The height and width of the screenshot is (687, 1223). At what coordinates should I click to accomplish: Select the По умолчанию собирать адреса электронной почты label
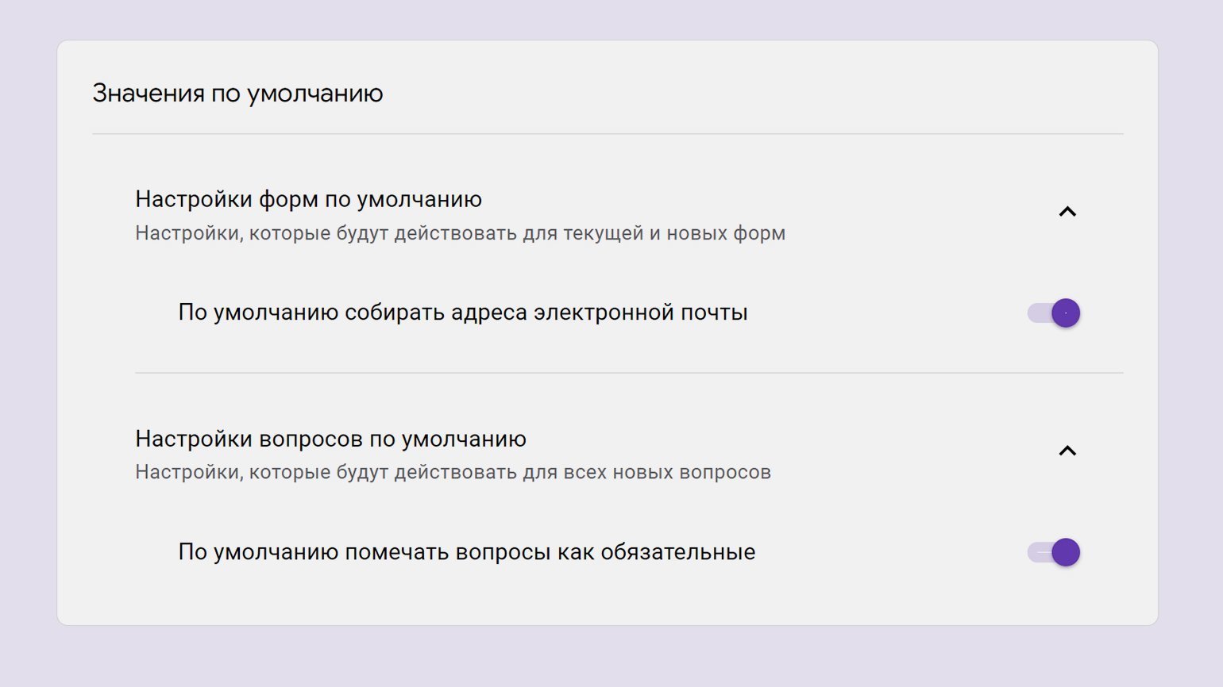463,313
